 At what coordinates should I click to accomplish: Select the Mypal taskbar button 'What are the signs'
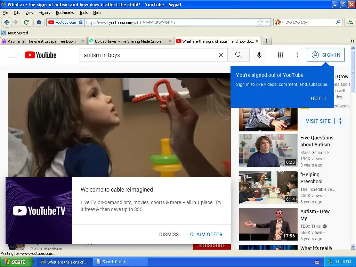click(64, 262)
